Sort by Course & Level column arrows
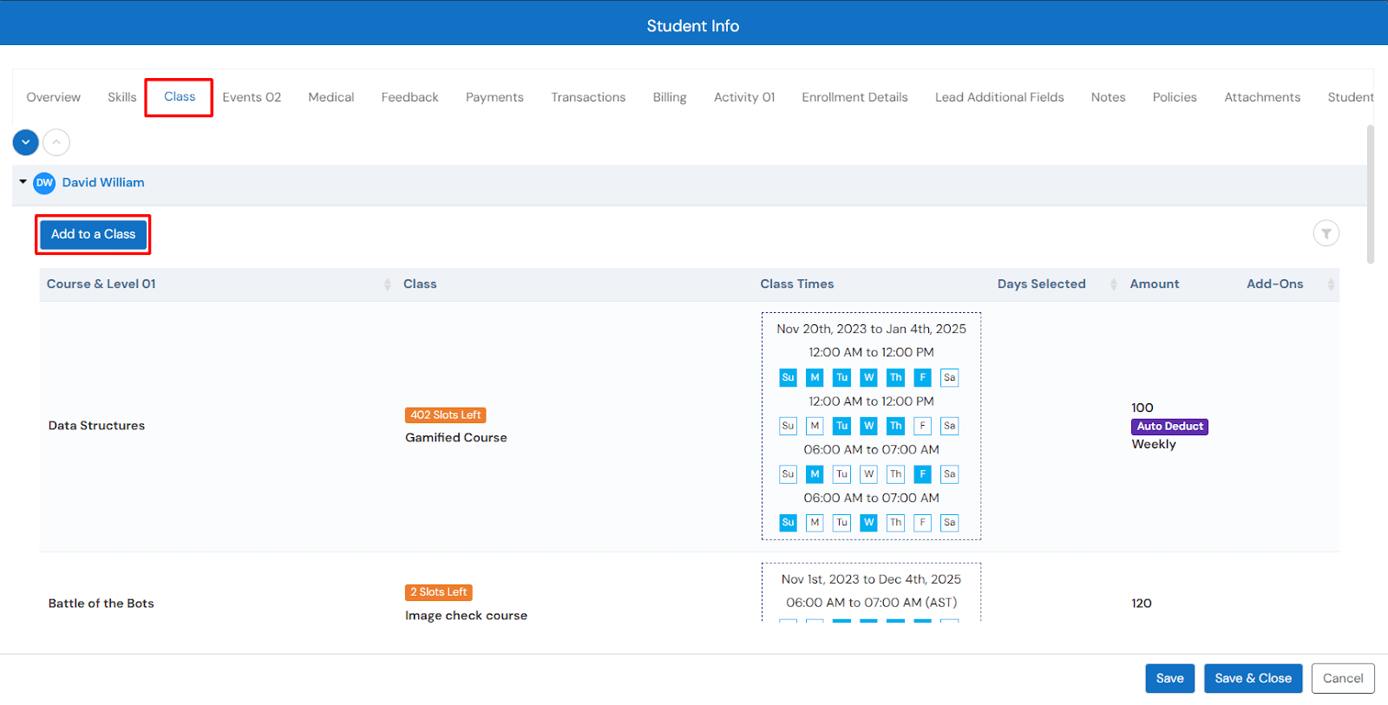 tap(387, 284)
